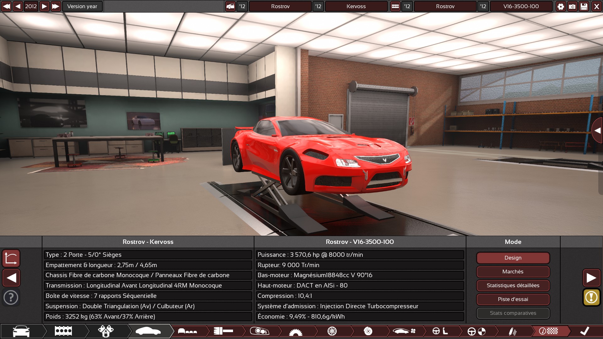Image resolution: width=603 pixels, height=339 pixels.
Task: Open the test summary checkered flag tab
Action: pos(549,331)
